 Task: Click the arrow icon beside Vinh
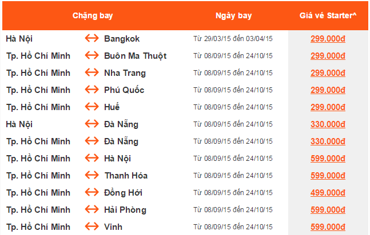click(x=91, y=227)
